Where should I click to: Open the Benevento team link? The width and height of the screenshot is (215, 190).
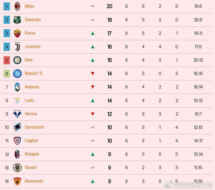[34, 181]
